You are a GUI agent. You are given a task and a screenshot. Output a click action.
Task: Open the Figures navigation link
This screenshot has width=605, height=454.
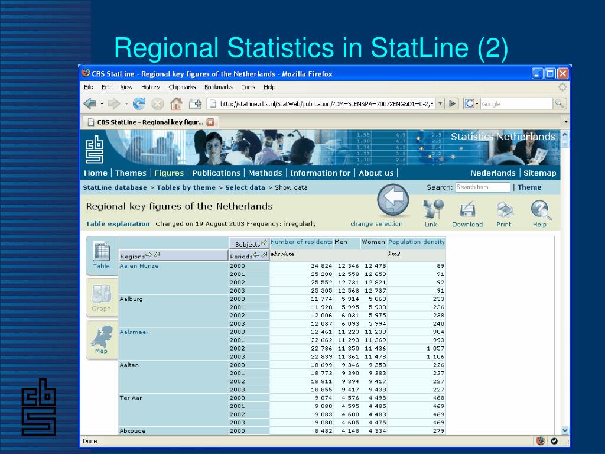tap(169, 173)
